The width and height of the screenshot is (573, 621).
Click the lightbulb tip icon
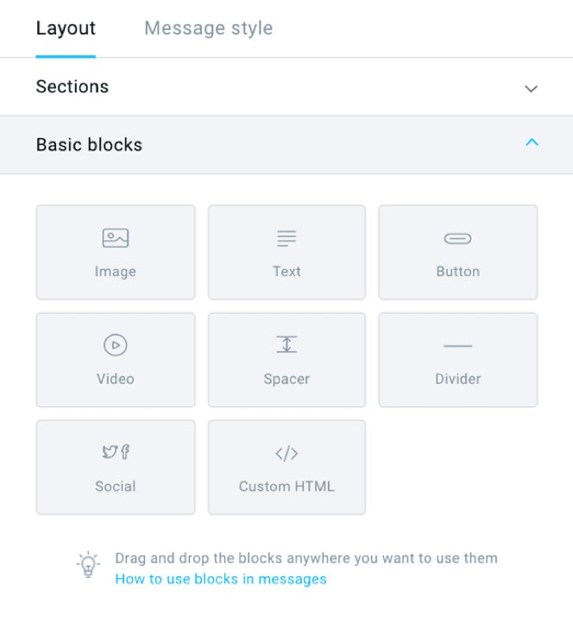(x=88, y=565)
